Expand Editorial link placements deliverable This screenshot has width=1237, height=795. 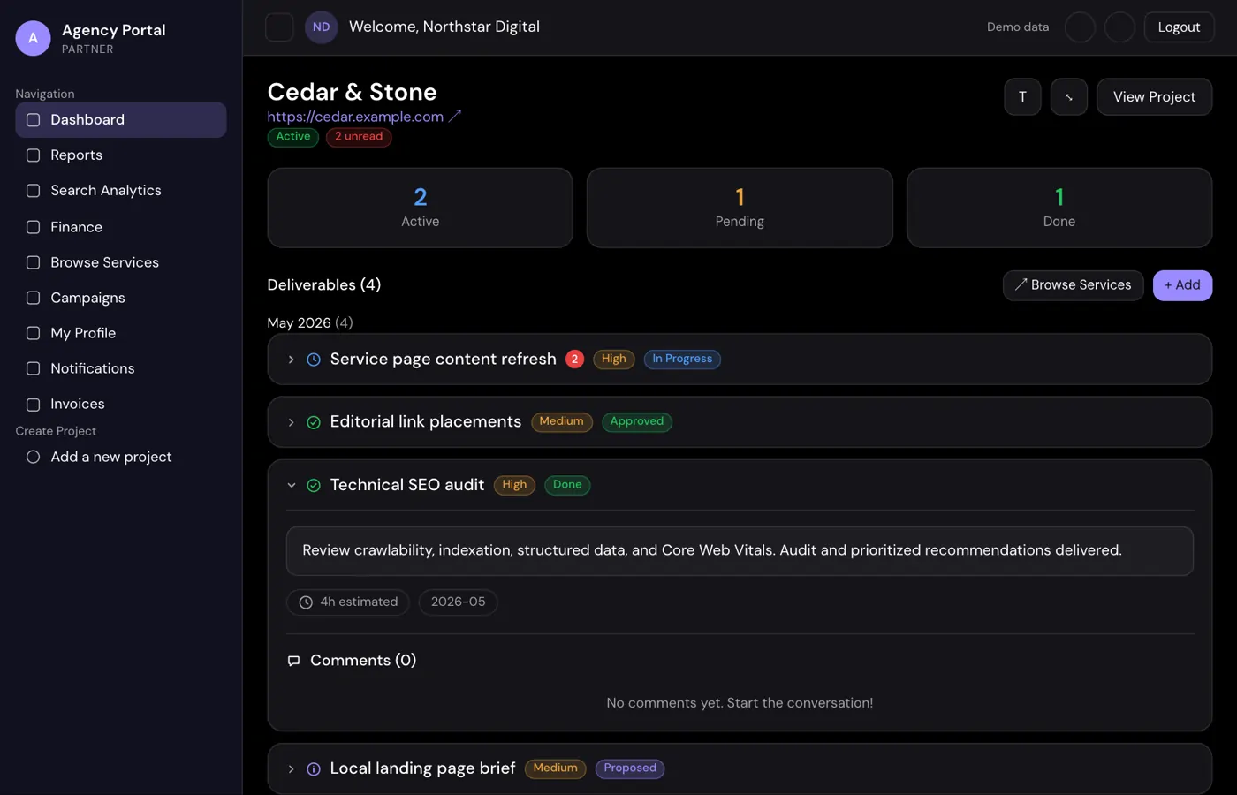292,422
